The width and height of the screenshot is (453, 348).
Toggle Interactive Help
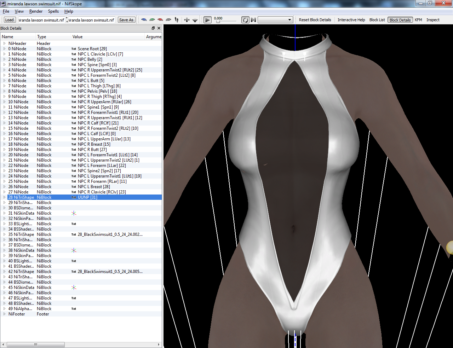(351, 20)
